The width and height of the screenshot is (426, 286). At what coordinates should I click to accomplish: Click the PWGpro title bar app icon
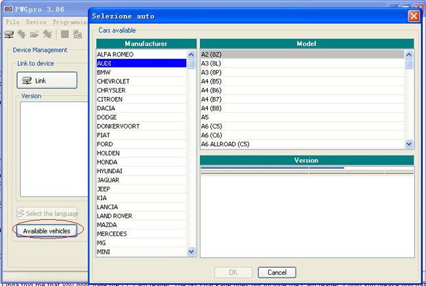(x=9, y=9)
